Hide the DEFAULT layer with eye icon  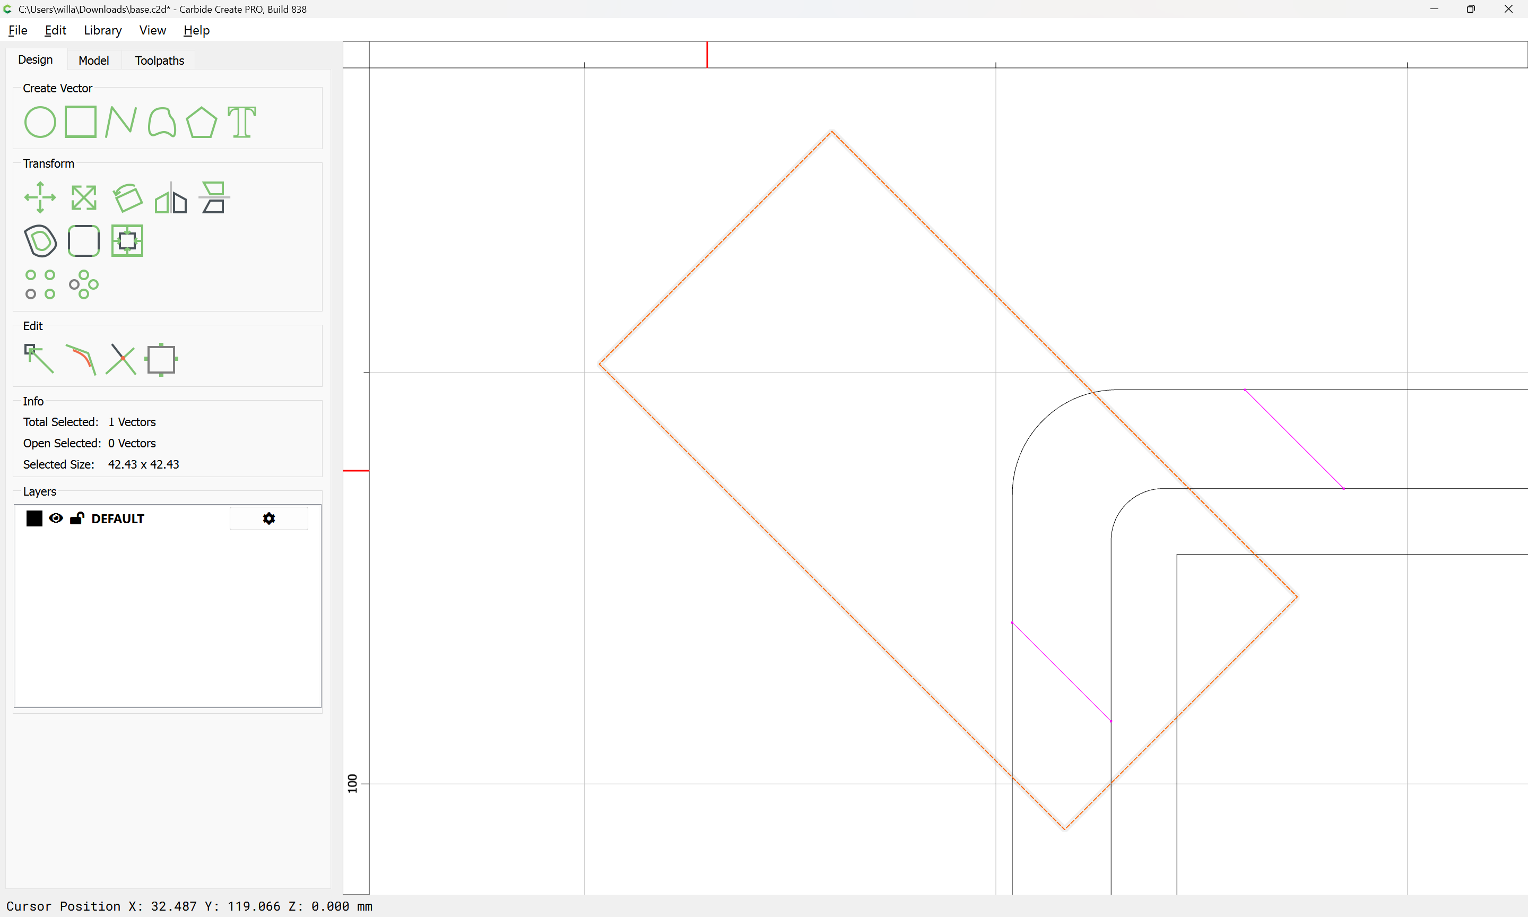[x=56, y=518]
